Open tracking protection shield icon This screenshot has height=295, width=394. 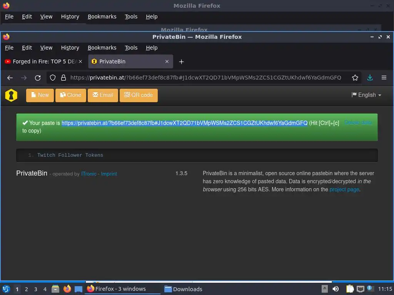tap(52, 78)
